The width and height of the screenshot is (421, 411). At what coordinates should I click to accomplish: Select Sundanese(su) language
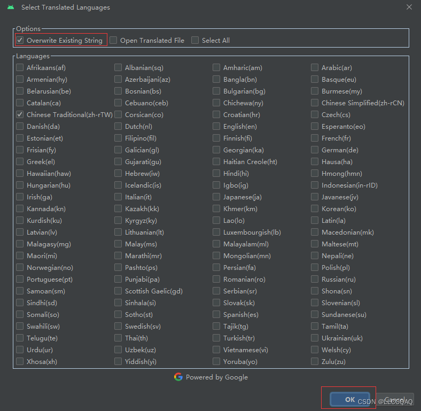[315, 314]
